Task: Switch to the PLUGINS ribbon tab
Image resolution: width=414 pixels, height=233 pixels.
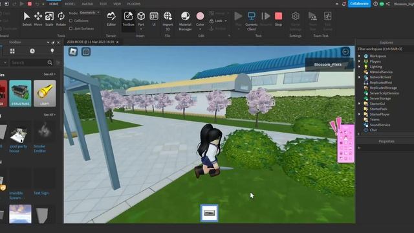Action: (x=134, y=4)
